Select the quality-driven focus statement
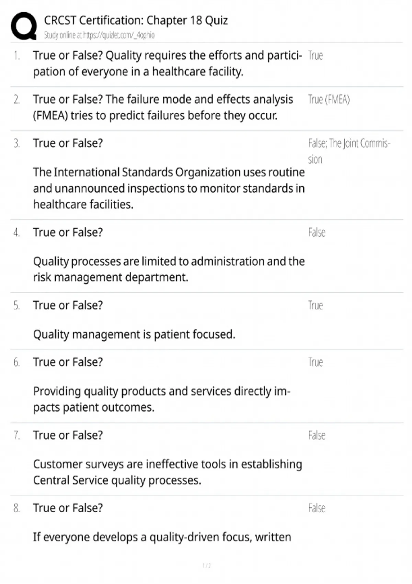Viewport: 412px width, 584px height. 162,537
